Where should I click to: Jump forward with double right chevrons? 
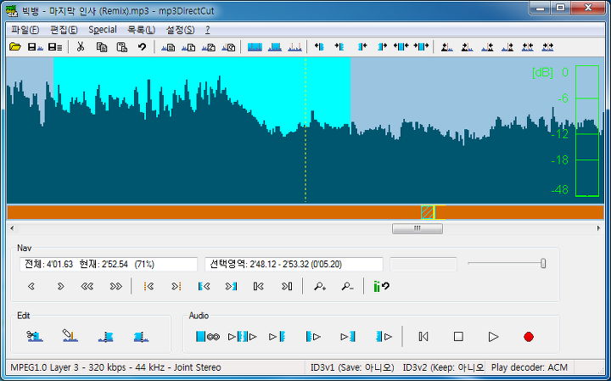pyautogui.click(x=115, y=286)
